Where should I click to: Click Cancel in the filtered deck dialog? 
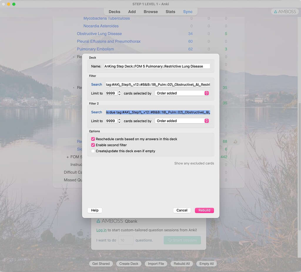[x=182, y=210]
